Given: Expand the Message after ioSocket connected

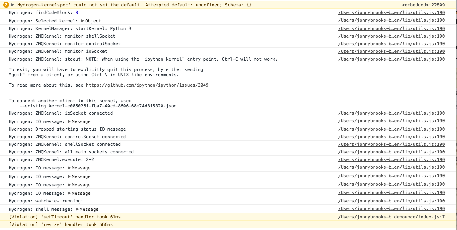Looking at the screenshot, I should [x=70, y=121].
